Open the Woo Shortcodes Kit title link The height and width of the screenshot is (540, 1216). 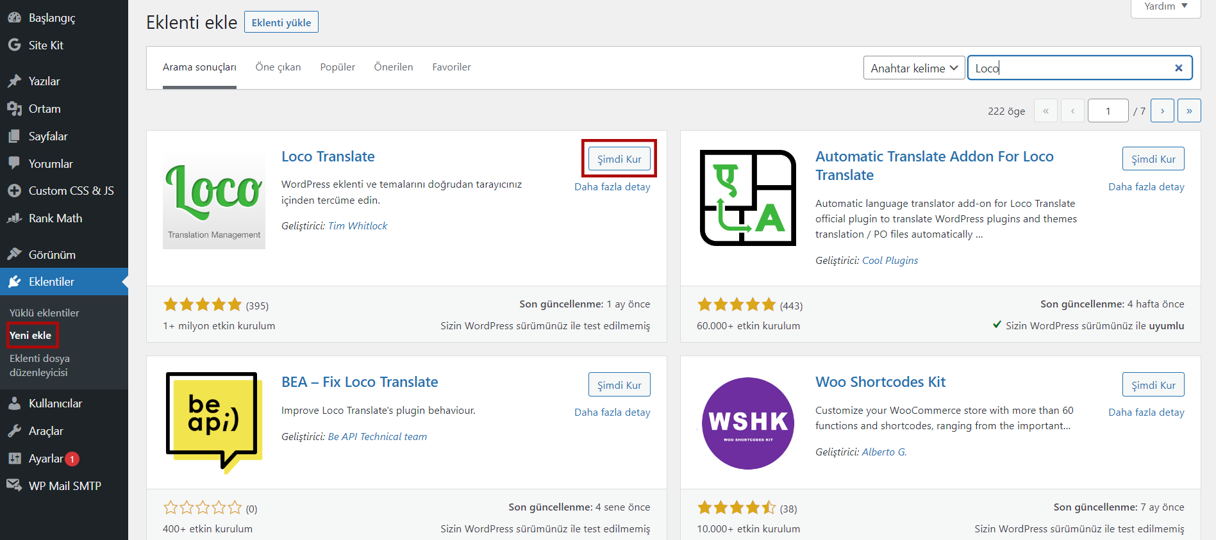click(x=880, y=382)
